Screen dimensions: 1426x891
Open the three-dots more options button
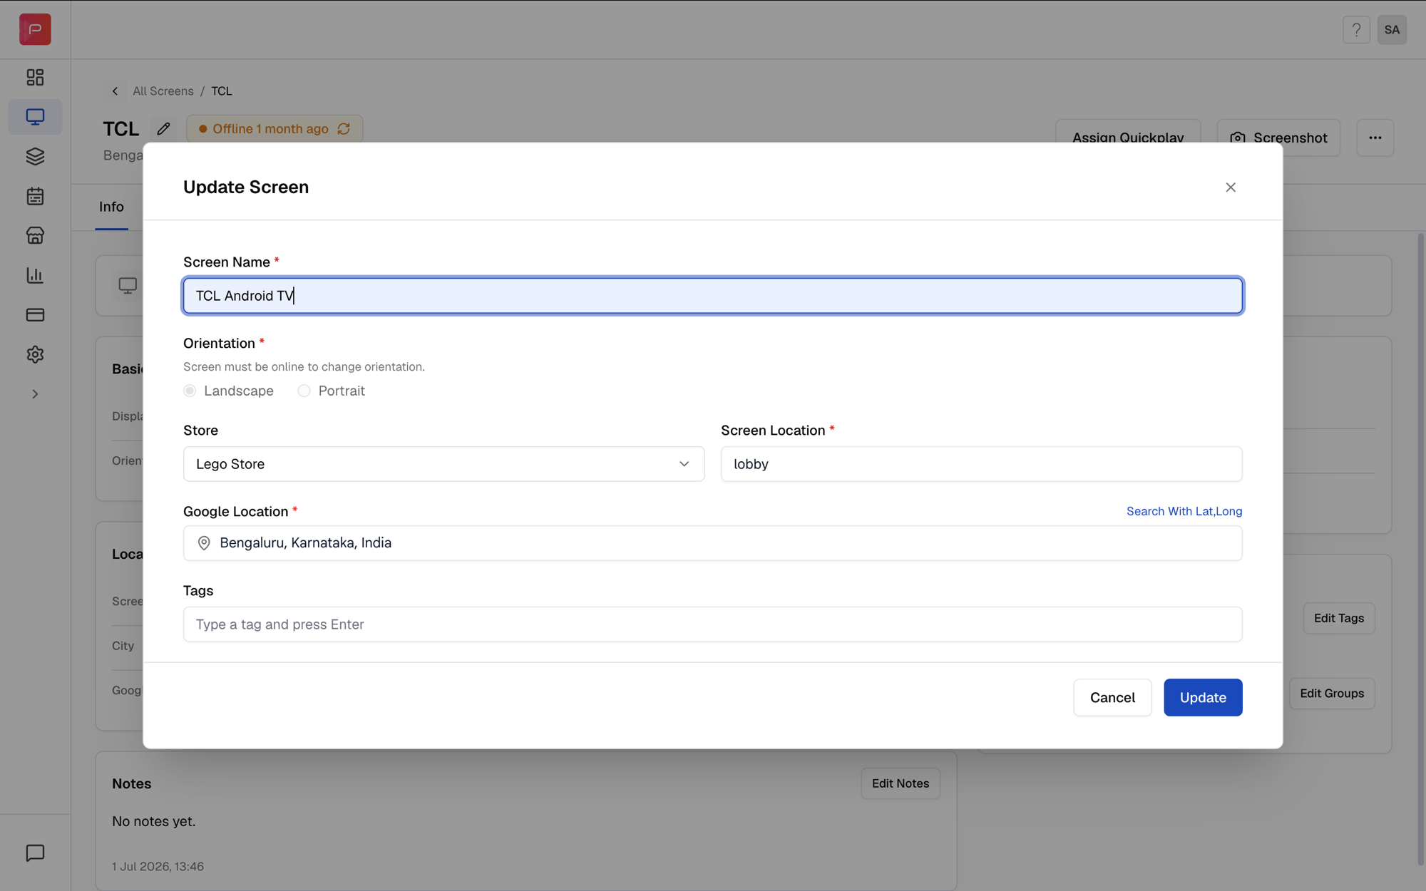point(1375,138)
